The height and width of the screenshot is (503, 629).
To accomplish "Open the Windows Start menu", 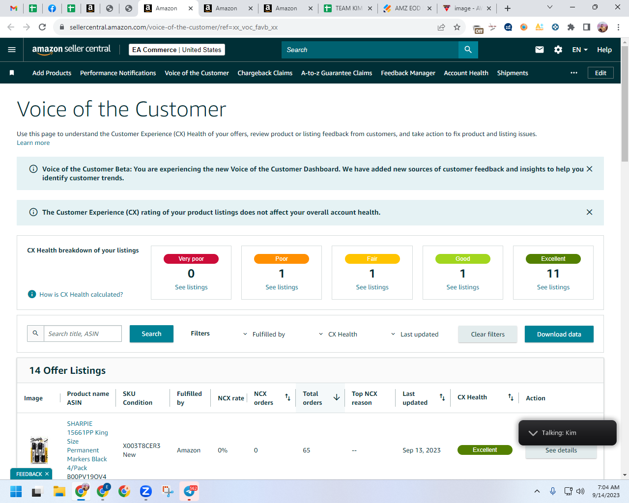I will (16, 491).
